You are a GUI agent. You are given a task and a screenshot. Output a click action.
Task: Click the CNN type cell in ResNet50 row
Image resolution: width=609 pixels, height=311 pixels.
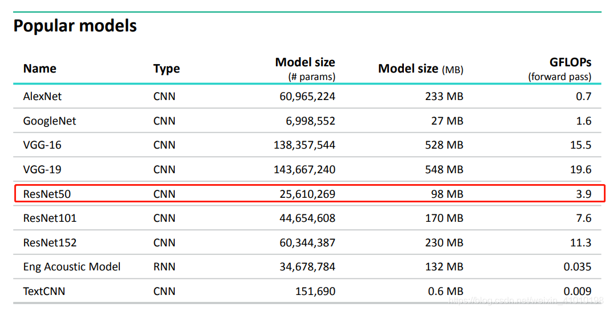click(165, 194)
